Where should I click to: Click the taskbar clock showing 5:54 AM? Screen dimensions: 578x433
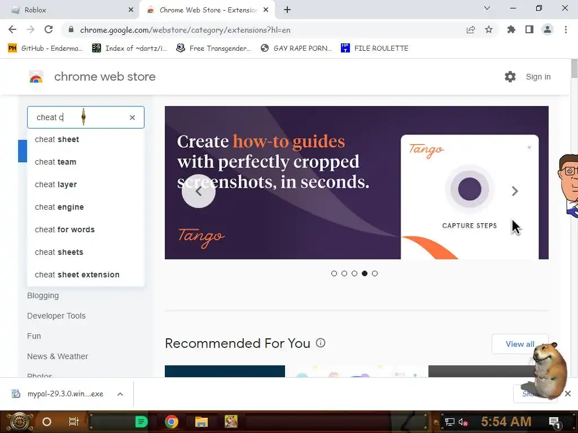(x=506, y=421)
